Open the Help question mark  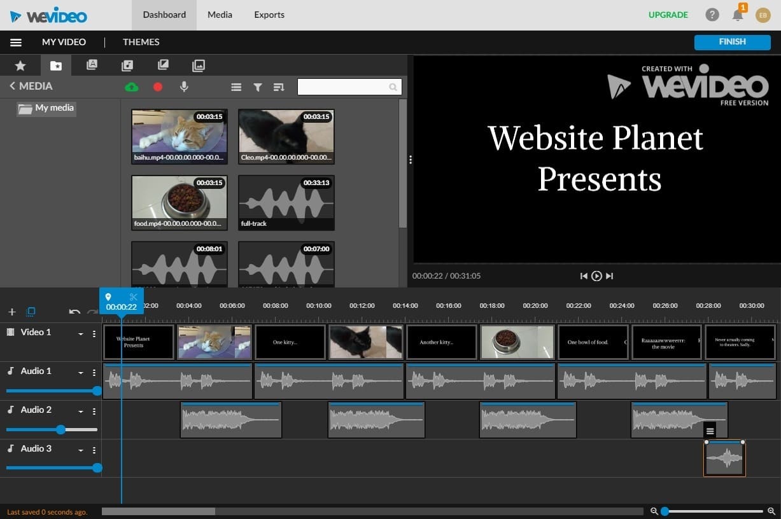pos(712,15)
